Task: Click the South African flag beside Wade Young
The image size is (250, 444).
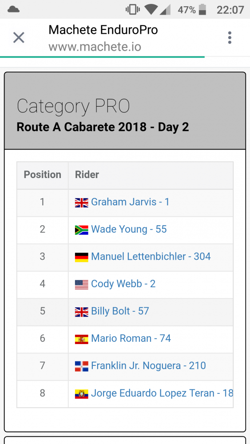Action: pos(82,230)
